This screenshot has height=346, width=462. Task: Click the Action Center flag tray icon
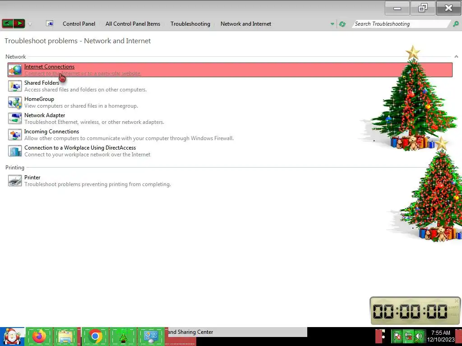point(397,336)
